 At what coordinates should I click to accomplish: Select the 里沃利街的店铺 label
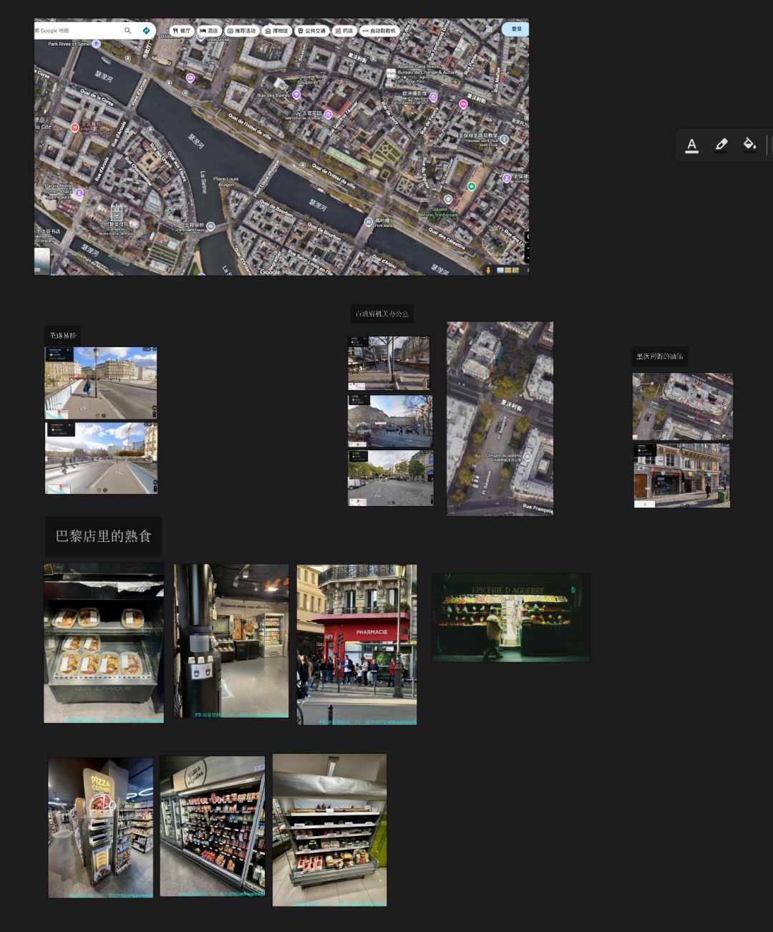(660, 356)
